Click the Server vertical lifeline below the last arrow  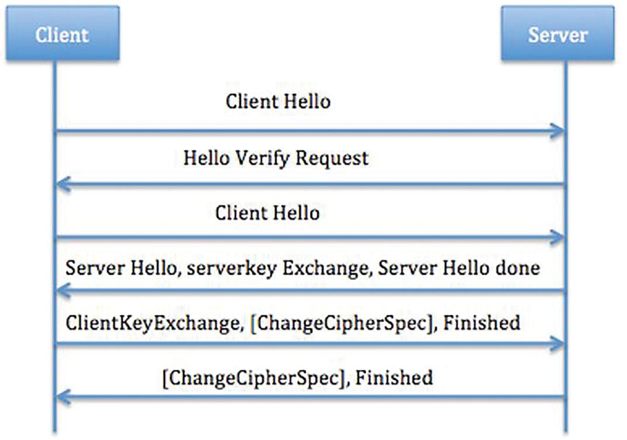click(566, 419)
